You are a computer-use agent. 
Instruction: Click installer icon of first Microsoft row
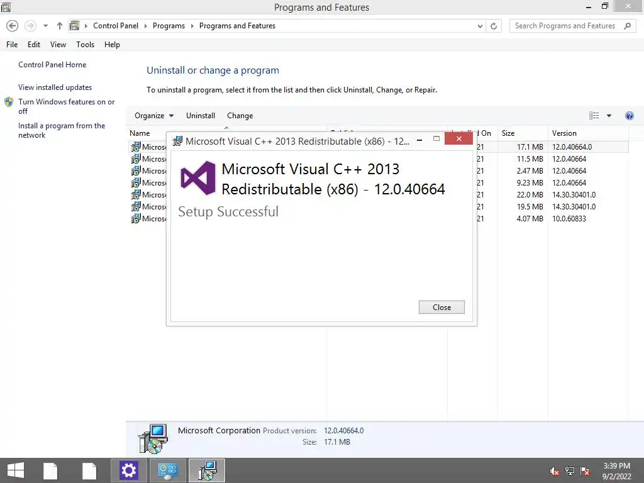tap(136, 147)
